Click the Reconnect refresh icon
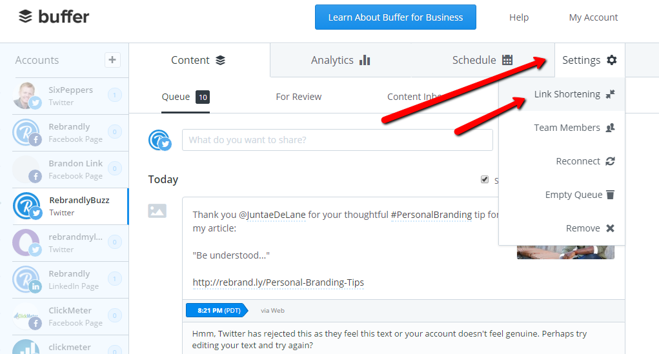The width and height of the screenshot is (659, 354). (x=610, y=161)
